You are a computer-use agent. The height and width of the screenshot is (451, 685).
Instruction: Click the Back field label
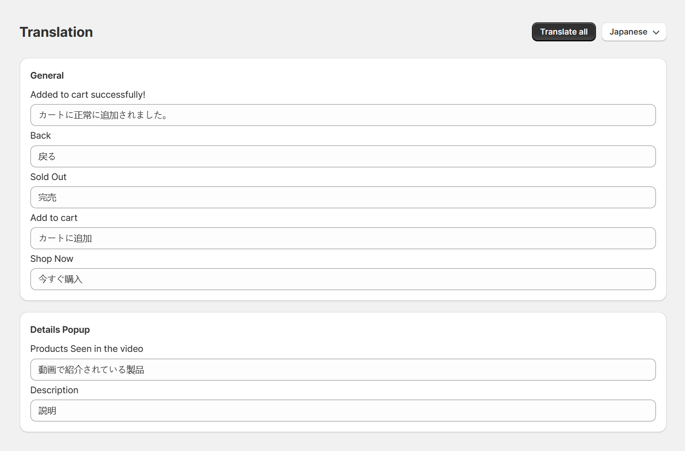pyautogui.click(x=40, y=135)
